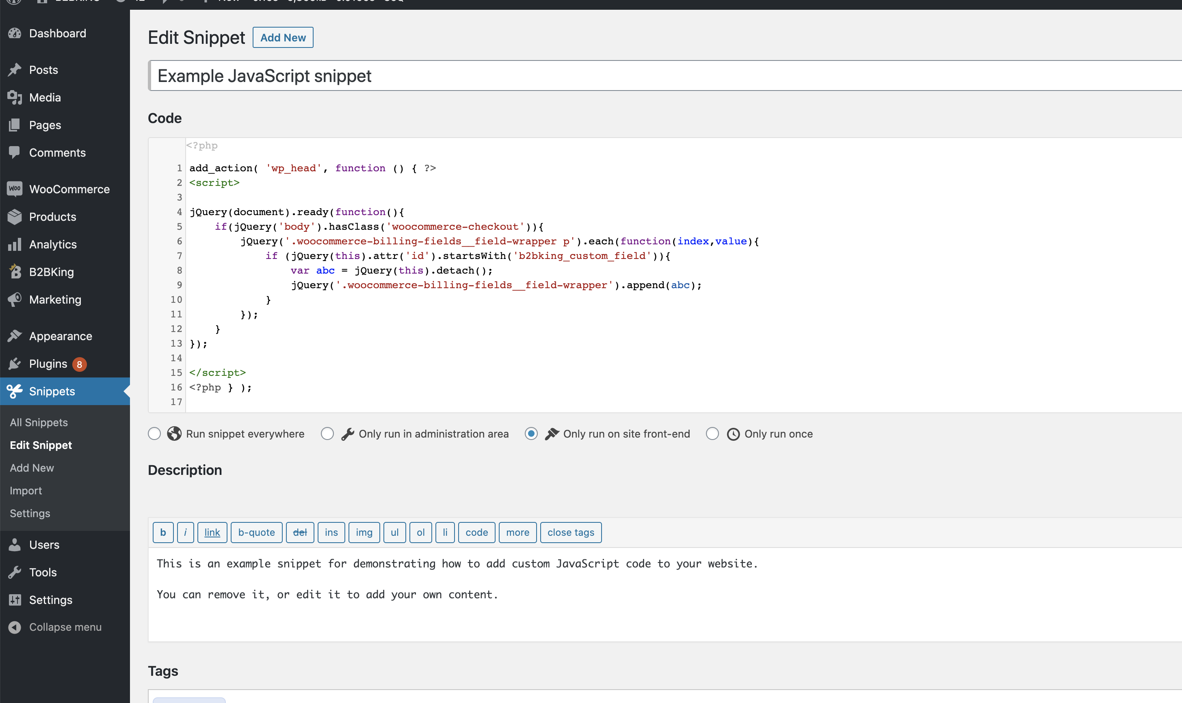Open Import submenu item
Image resolution: width=1182 pixels, height=703 pixels.
point(26,490)
